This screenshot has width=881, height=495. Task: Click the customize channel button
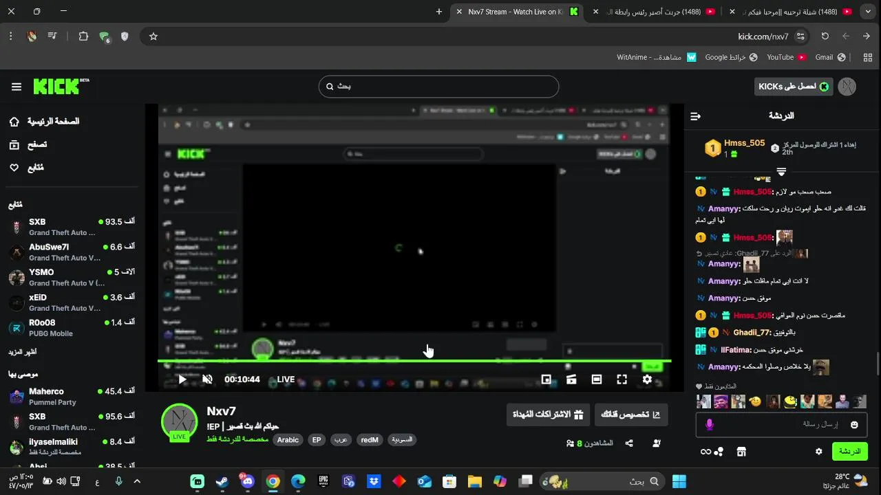tap(630, 415)
